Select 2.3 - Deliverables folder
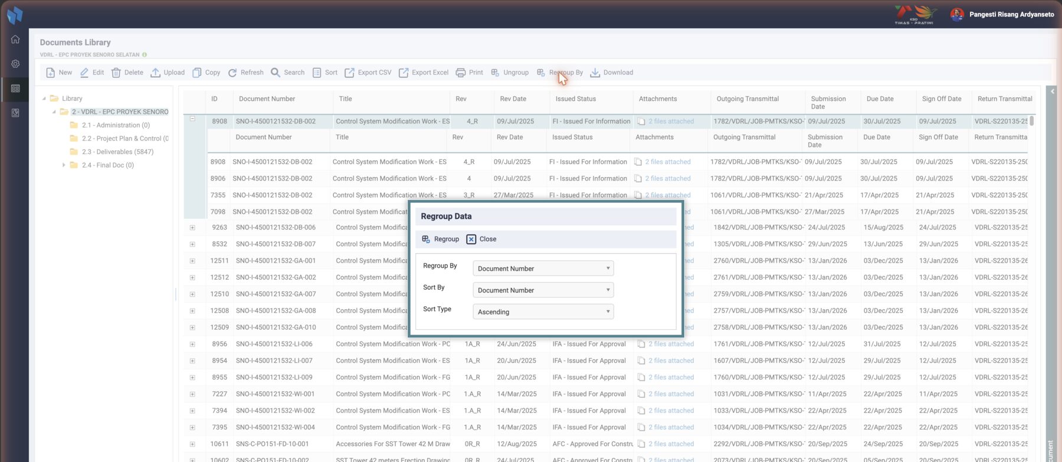The image size is (1062, 462). tap(117, 152)
